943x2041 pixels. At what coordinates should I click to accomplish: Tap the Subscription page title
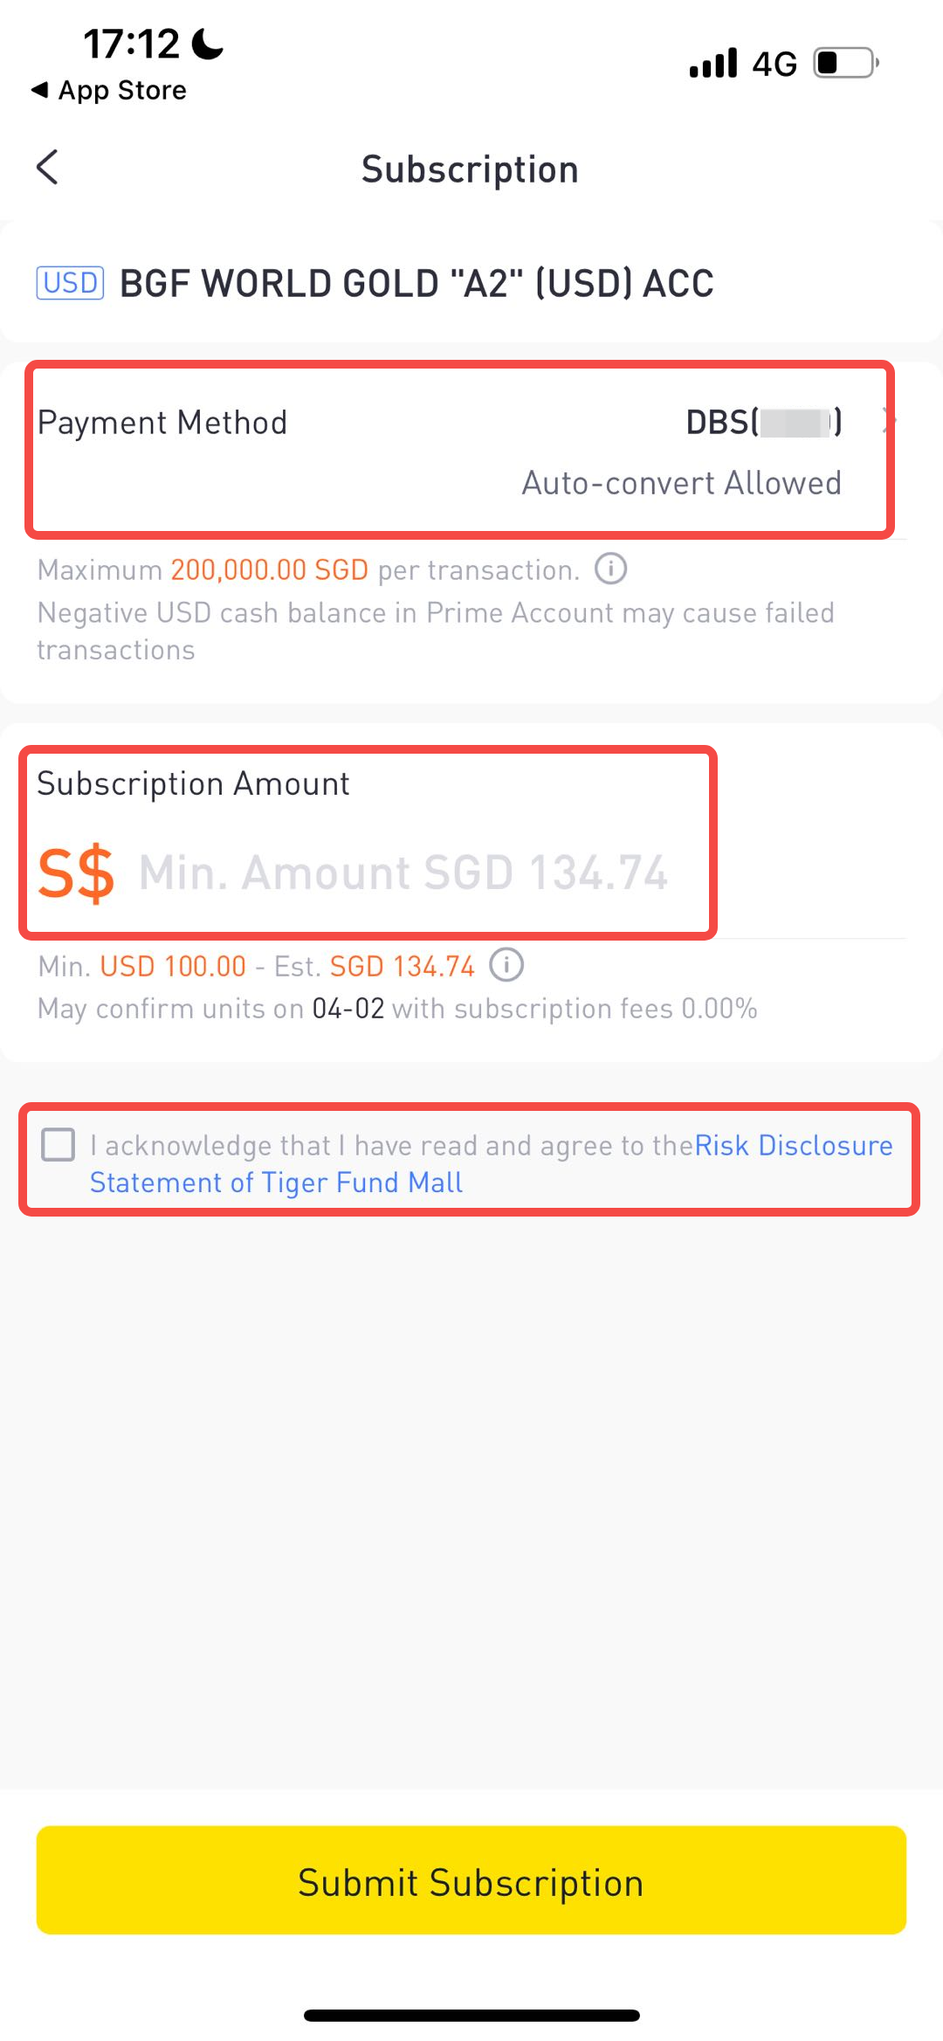tap(471, 169)
